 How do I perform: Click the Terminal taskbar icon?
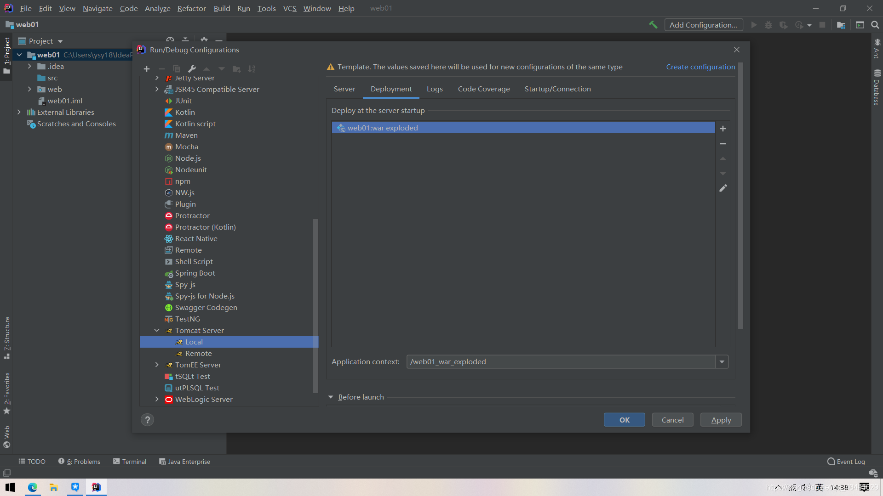tap(129, 461)
